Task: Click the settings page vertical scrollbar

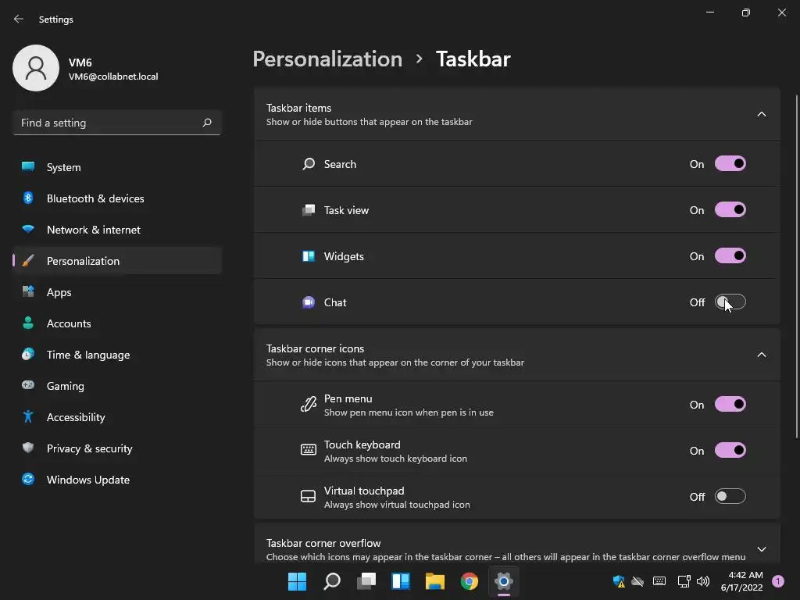Action: [x=796, y=266]
